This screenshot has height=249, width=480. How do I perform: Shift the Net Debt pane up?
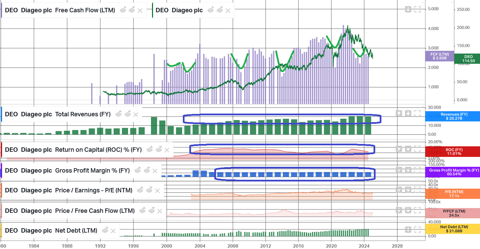click(408, 230)
